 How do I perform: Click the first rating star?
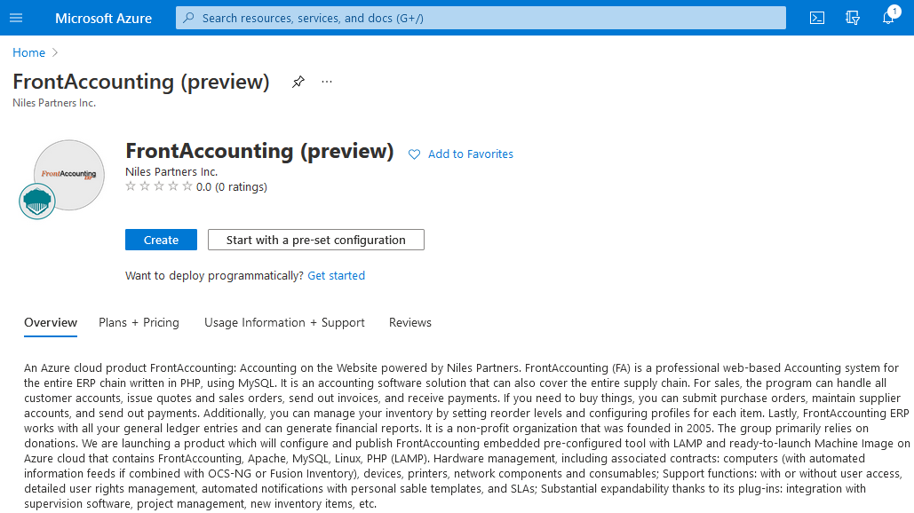(x=131, y=186)
